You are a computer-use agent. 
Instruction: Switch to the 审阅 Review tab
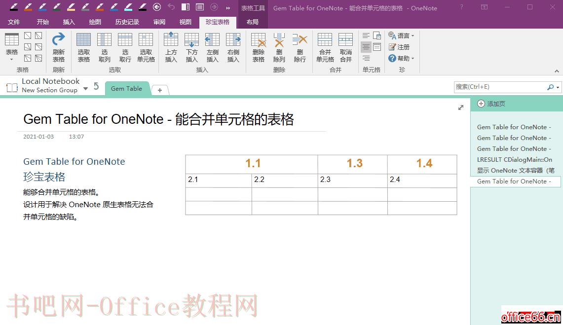tap(159, 22)
